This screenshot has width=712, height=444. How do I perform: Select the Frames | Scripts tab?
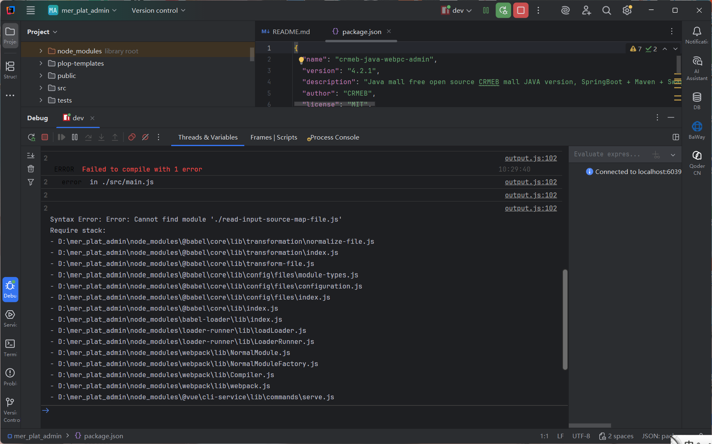274,137
